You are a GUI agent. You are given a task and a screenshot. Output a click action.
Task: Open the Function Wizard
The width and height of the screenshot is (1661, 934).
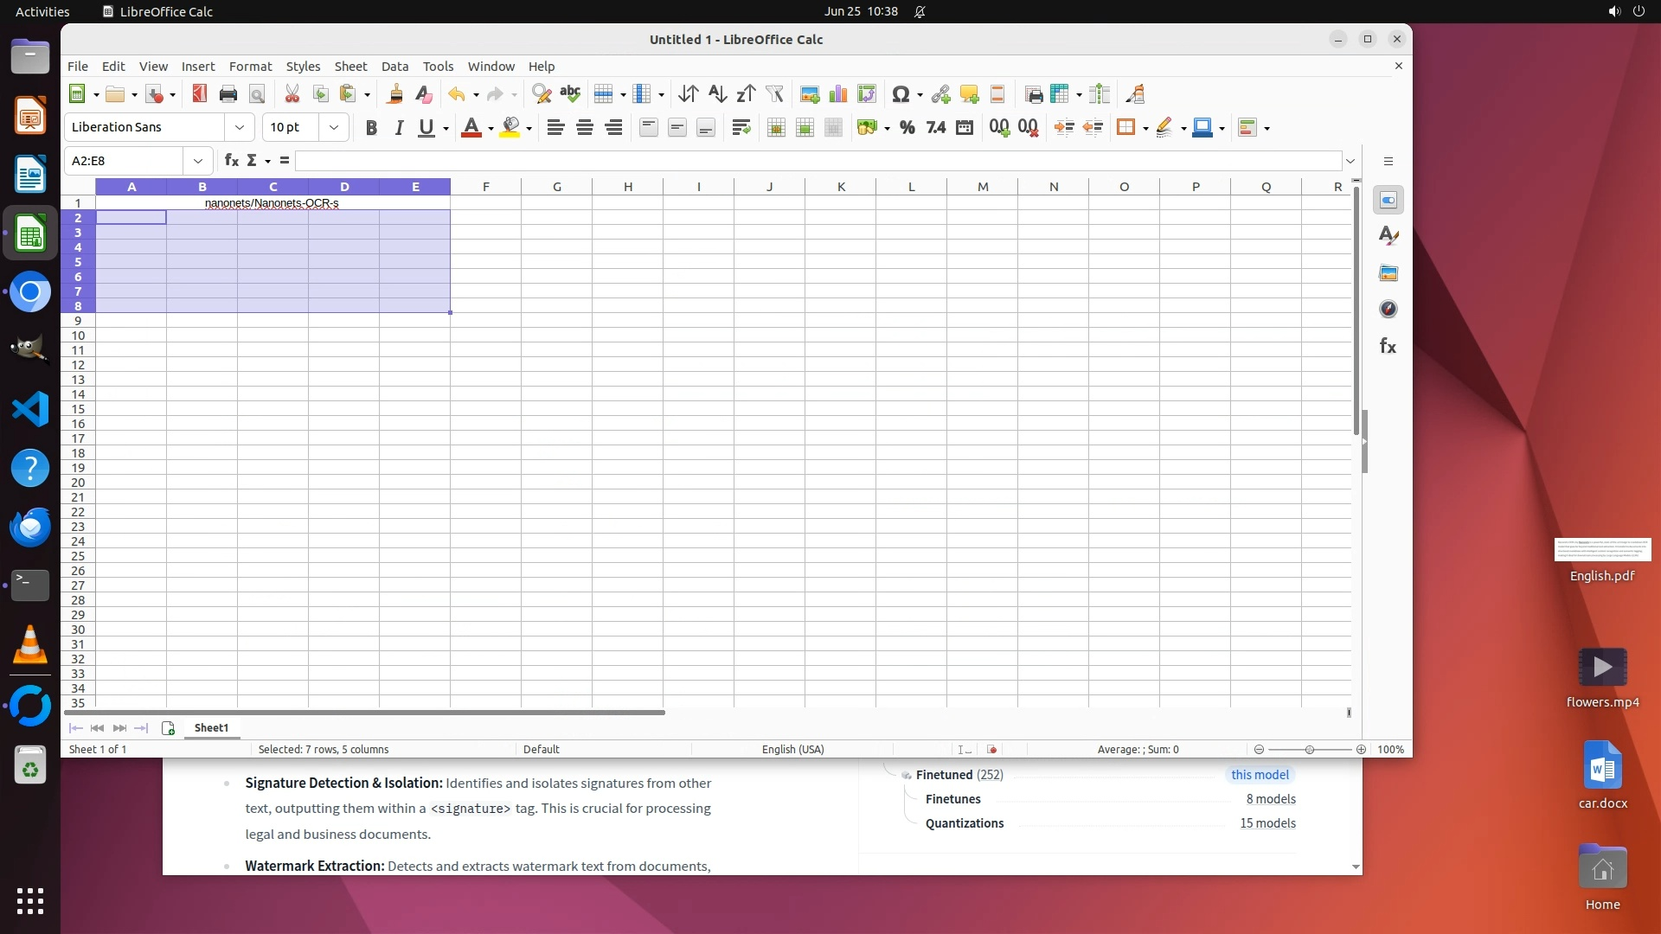(x=231, y=161)
